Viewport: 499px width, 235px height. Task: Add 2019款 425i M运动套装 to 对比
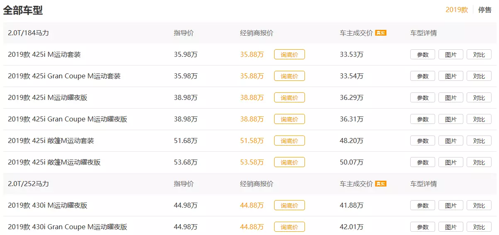[x=479, y=55]
